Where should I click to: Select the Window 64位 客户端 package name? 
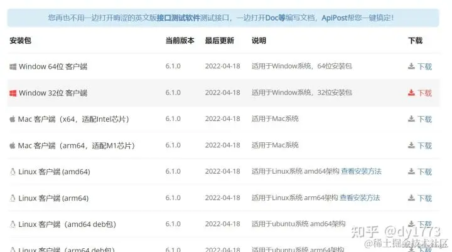point(53,67)
